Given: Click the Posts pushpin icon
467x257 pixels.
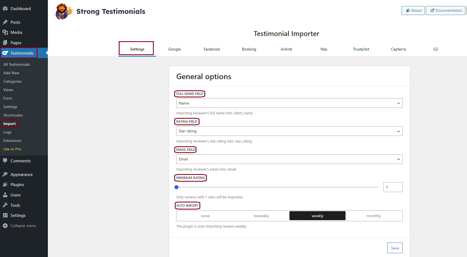Looking at the screenshot, I should (5, 22).
